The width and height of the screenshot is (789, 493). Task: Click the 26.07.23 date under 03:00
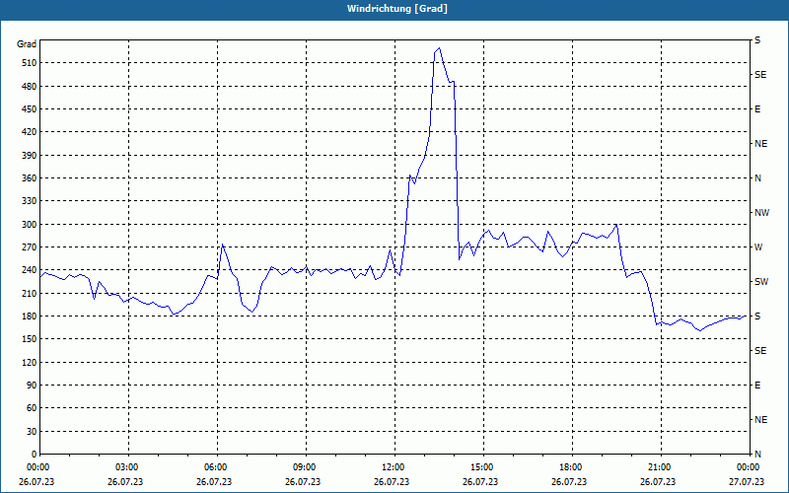click(x=125, y=482)
